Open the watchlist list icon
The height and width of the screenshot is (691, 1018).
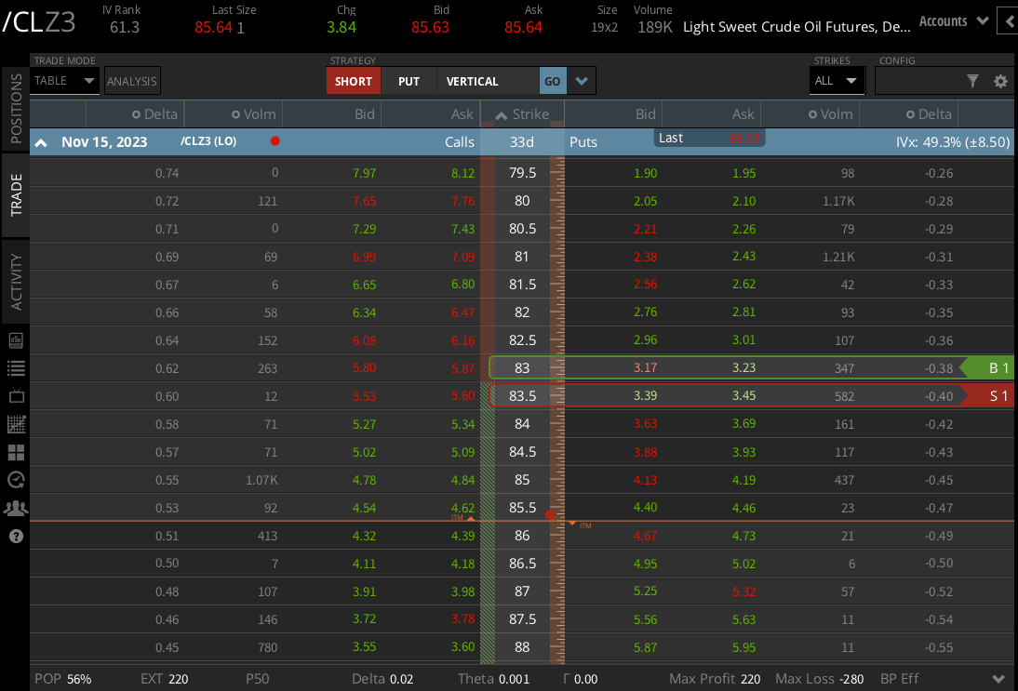point(16,367)
